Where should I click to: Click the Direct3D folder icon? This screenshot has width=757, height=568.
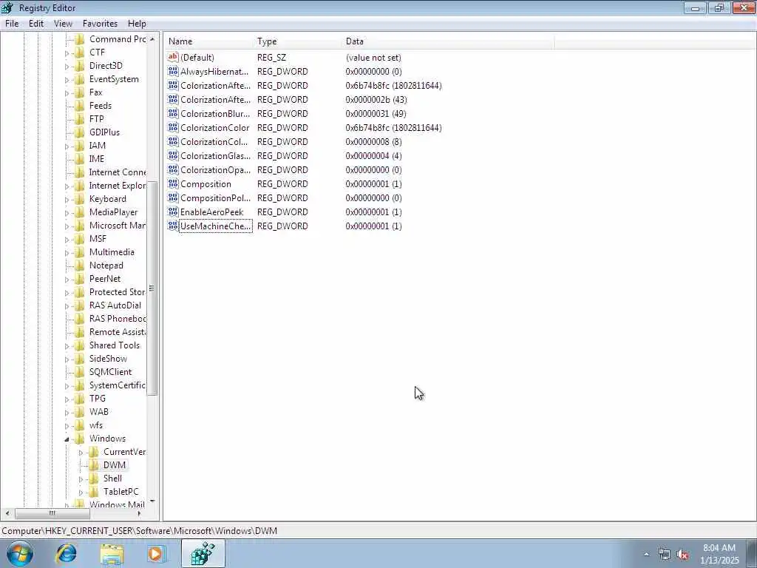click(x=80, y=66)
